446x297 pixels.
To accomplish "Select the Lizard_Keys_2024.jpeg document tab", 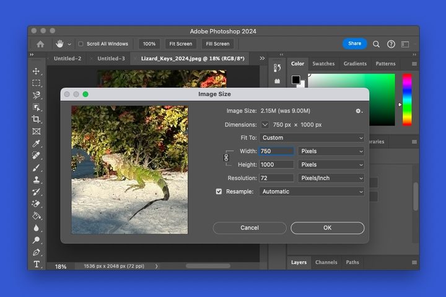I will point(193,59).
